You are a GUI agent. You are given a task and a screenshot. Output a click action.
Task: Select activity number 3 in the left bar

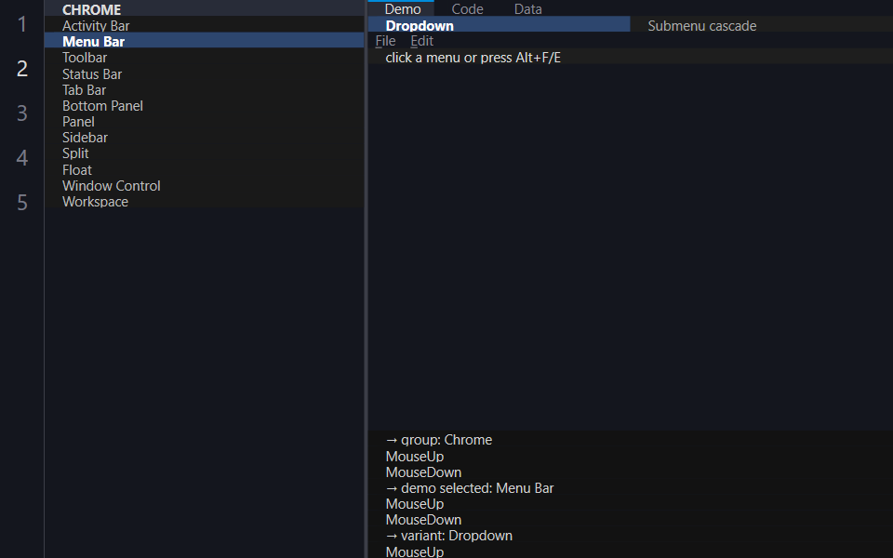coord(22,113)
